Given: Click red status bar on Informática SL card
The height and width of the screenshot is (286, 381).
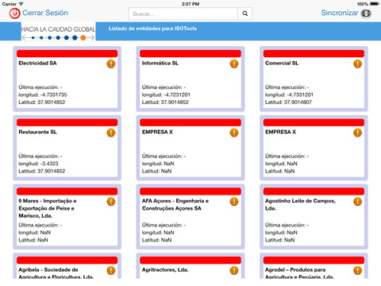Looking at the screenshot, I should [x=190, y=53].
